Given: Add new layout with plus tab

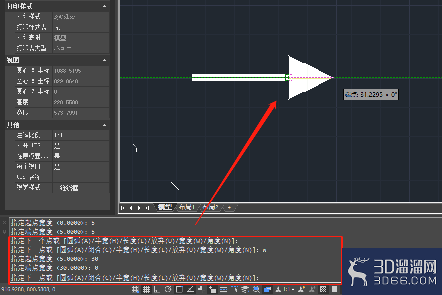Looking at the screenshot, I should [229, 207].
